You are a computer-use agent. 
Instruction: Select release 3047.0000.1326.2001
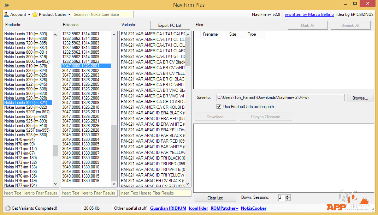[x=86, y=66]
